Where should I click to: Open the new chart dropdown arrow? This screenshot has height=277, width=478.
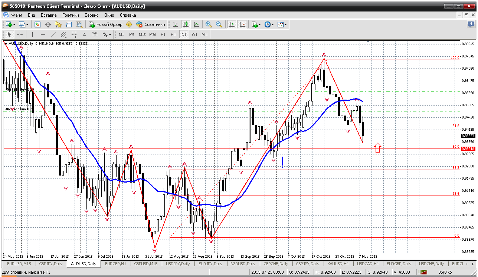tap(14, 24)
